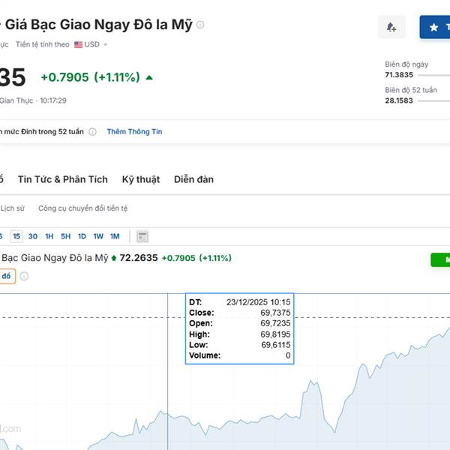Select the 15-minute chart interval
Screen dimensions: 450x450
tap(16, 236)
